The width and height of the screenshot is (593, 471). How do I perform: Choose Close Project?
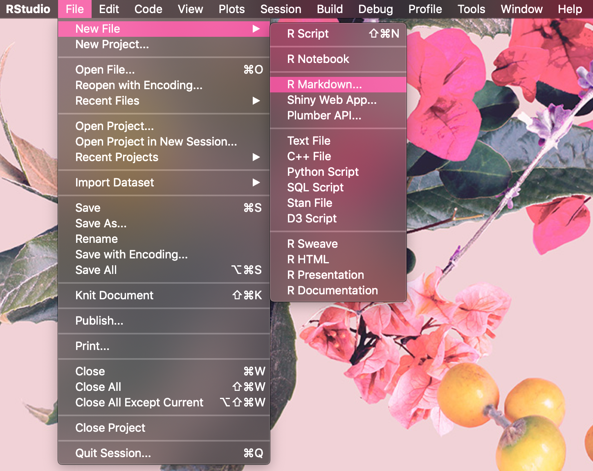164,428
